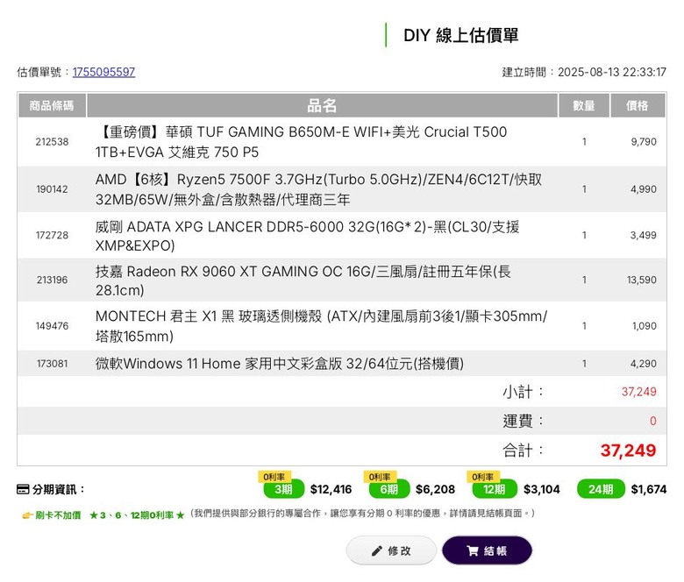The height and width of the screenshot is (582, 684).
Task: Click the 小計 subtotal value 37,249
Action: [638, 392]
